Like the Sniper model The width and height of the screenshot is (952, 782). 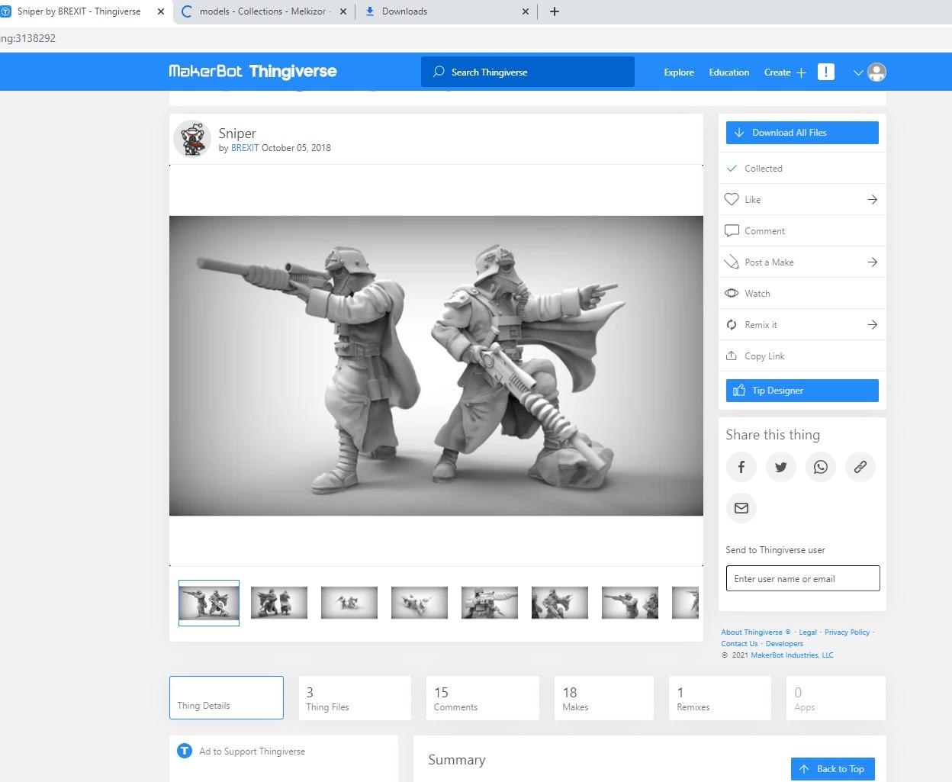(x=752, y=199)
